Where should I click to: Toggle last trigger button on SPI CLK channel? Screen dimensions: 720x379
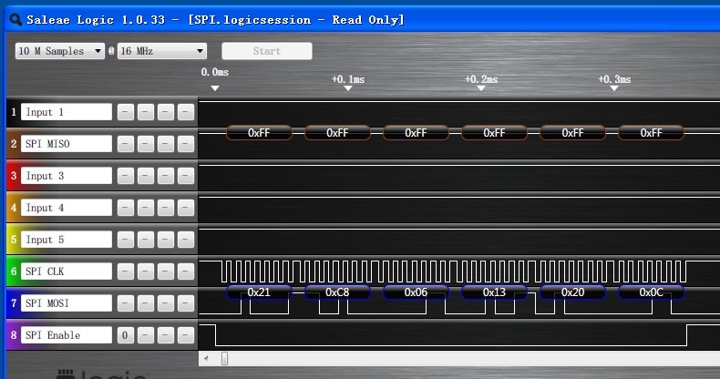tap(186, 271)
